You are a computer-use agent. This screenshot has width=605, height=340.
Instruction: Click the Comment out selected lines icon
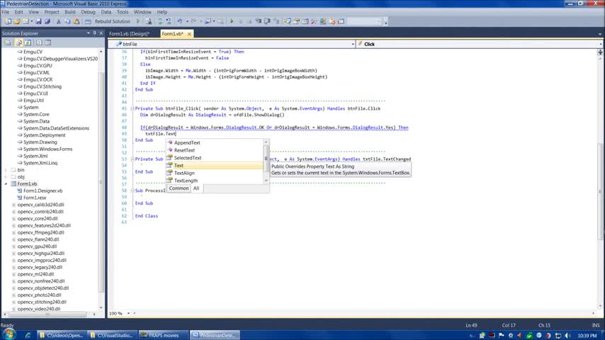click(160, 22)
